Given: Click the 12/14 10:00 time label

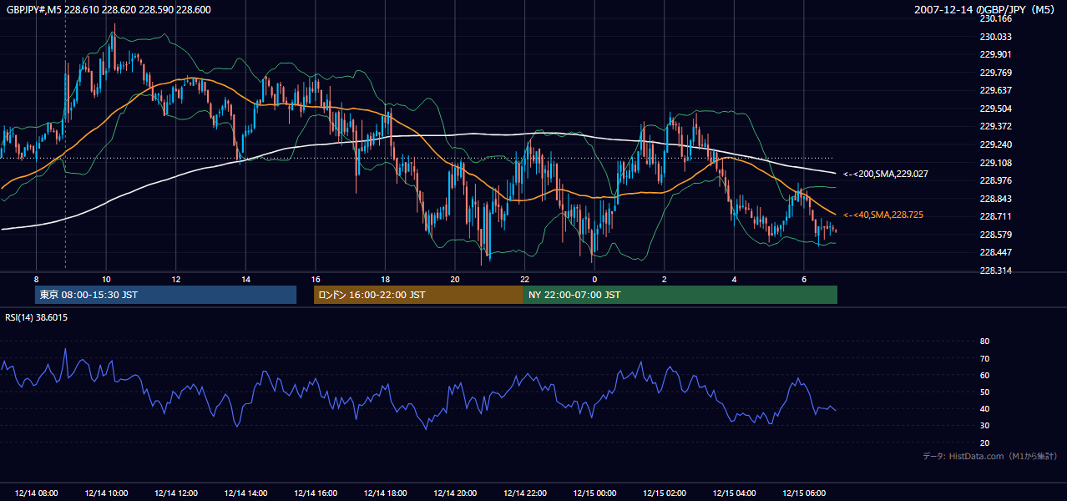Looking at the screenshot, I should coord(106,493).
